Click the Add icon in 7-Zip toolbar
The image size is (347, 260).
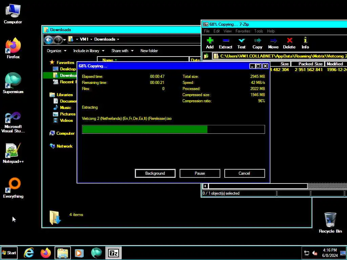[x=209, y=43]
